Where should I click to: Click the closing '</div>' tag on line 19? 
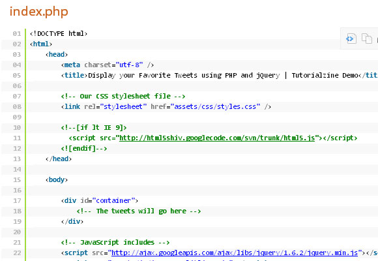[72, 221]
